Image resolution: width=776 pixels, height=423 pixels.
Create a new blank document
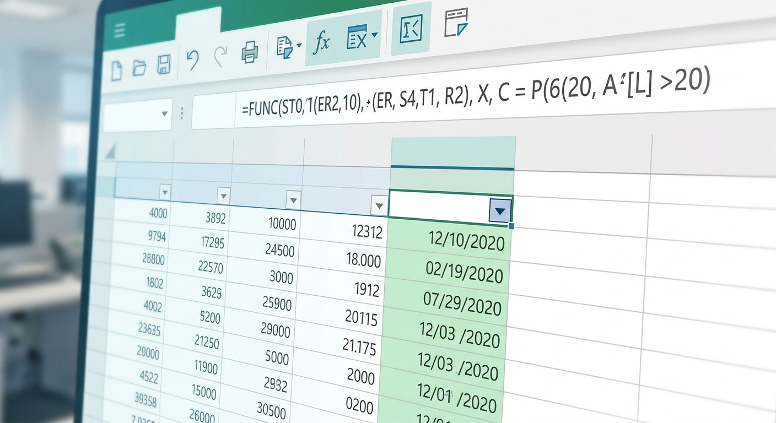point(117,71)
